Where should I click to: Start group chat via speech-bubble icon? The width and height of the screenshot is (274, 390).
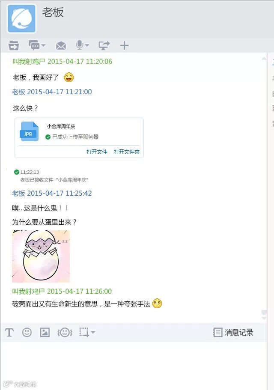(34, 45)
